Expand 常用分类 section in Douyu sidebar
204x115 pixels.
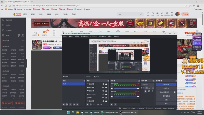tap(23, 41)
